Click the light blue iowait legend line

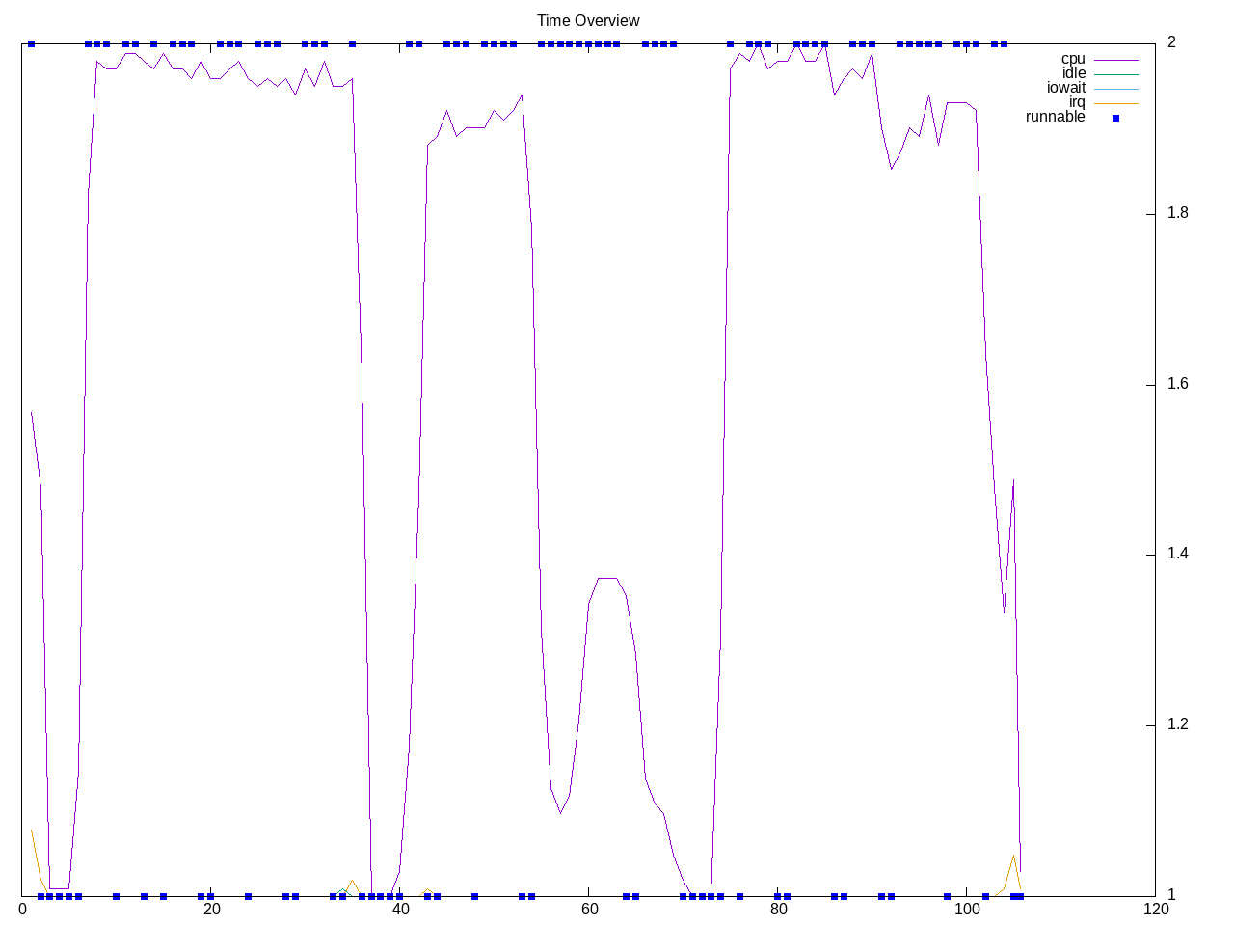coord(1115,89)
